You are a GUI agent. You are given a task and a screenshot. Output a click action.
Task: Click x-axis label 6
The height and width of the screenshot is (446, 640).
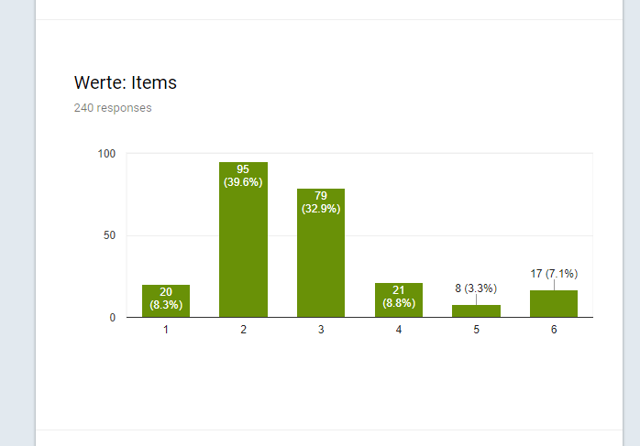tap(554, 330)
